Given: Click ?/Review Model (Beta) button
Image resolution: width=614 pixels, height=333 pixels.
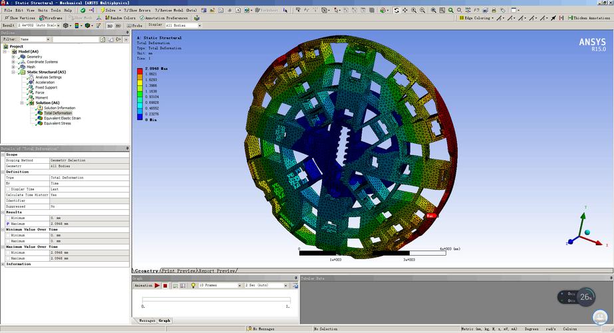Looking at the screenshot, I should (176, 10).
